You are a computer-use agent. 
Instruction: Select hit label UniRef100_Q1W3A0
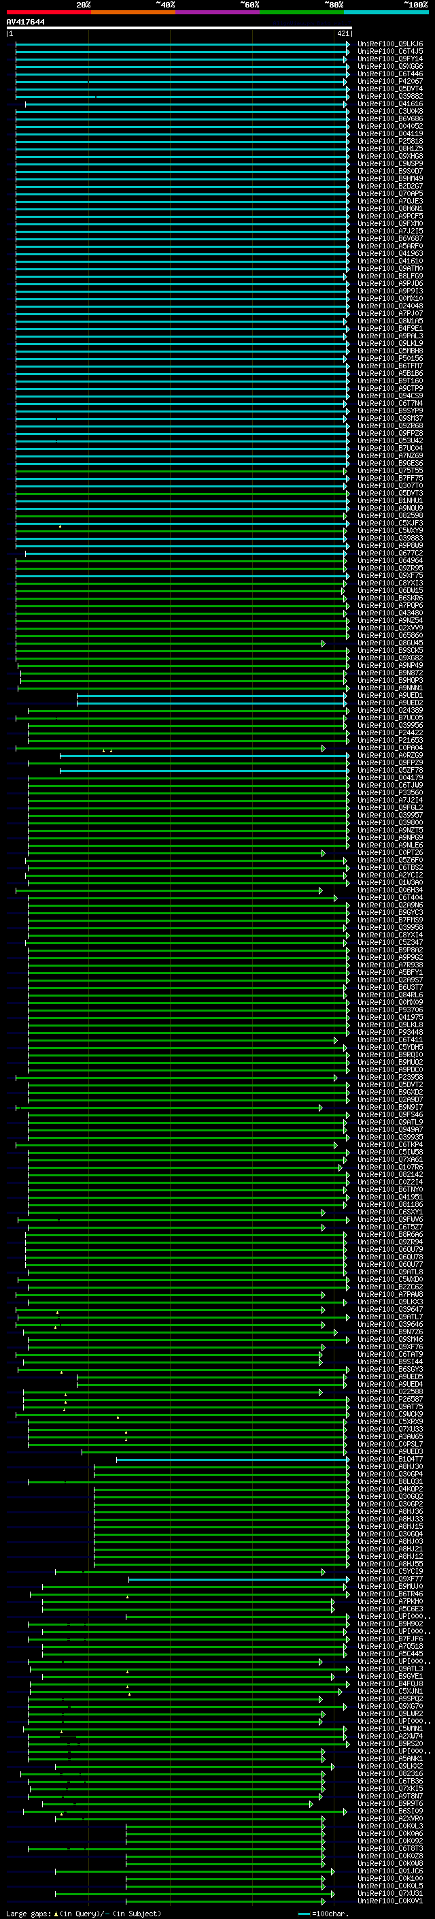tap(389, 883)
